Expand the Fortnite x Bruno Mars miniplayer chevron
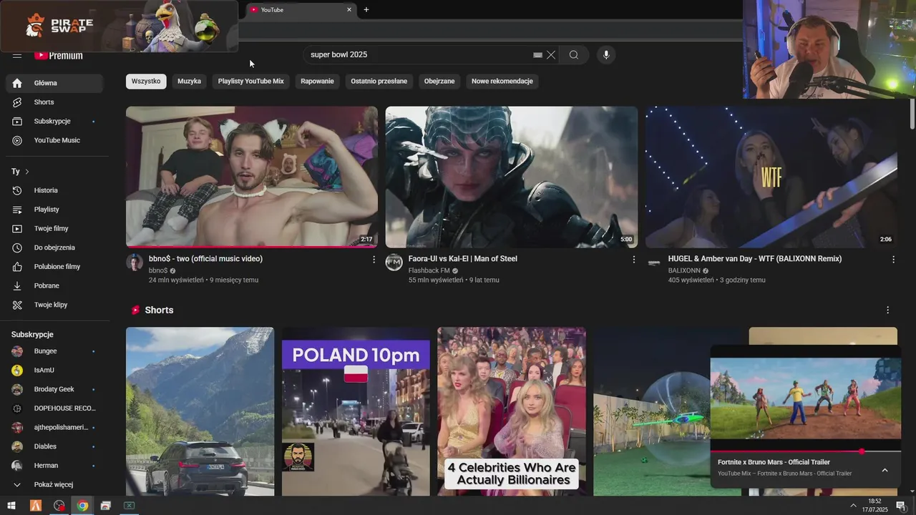Screen dimensions: 916x515 tap(885, 470)
